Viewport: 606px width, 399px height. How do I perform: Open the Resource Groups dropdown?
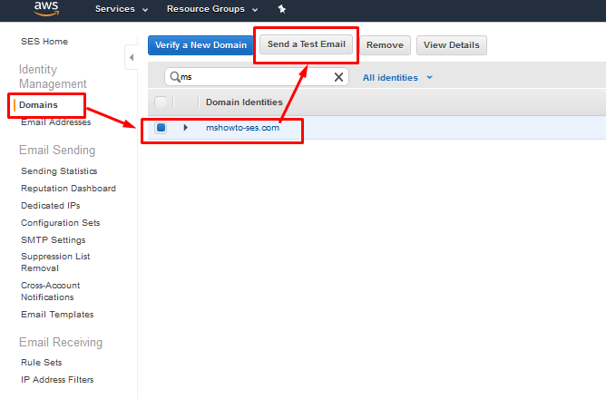[212, 9]
